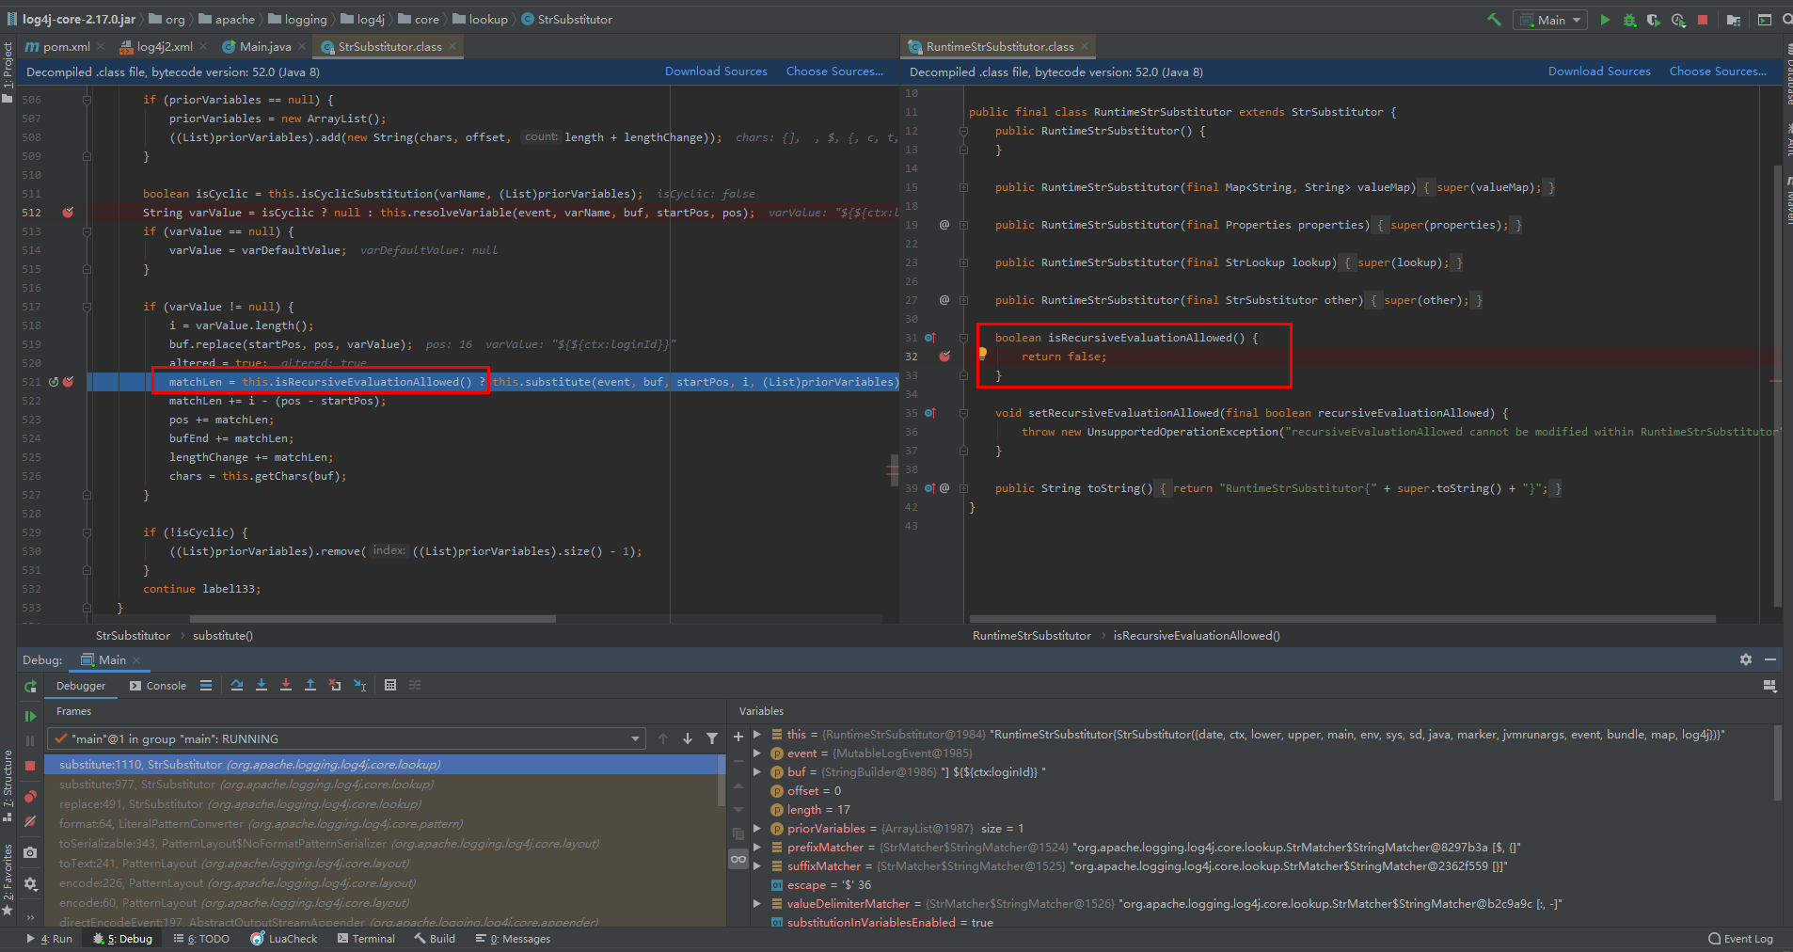Toggle the breakpoint on line 32
The height and width of the screenshot is (952, 1793).
944,357
